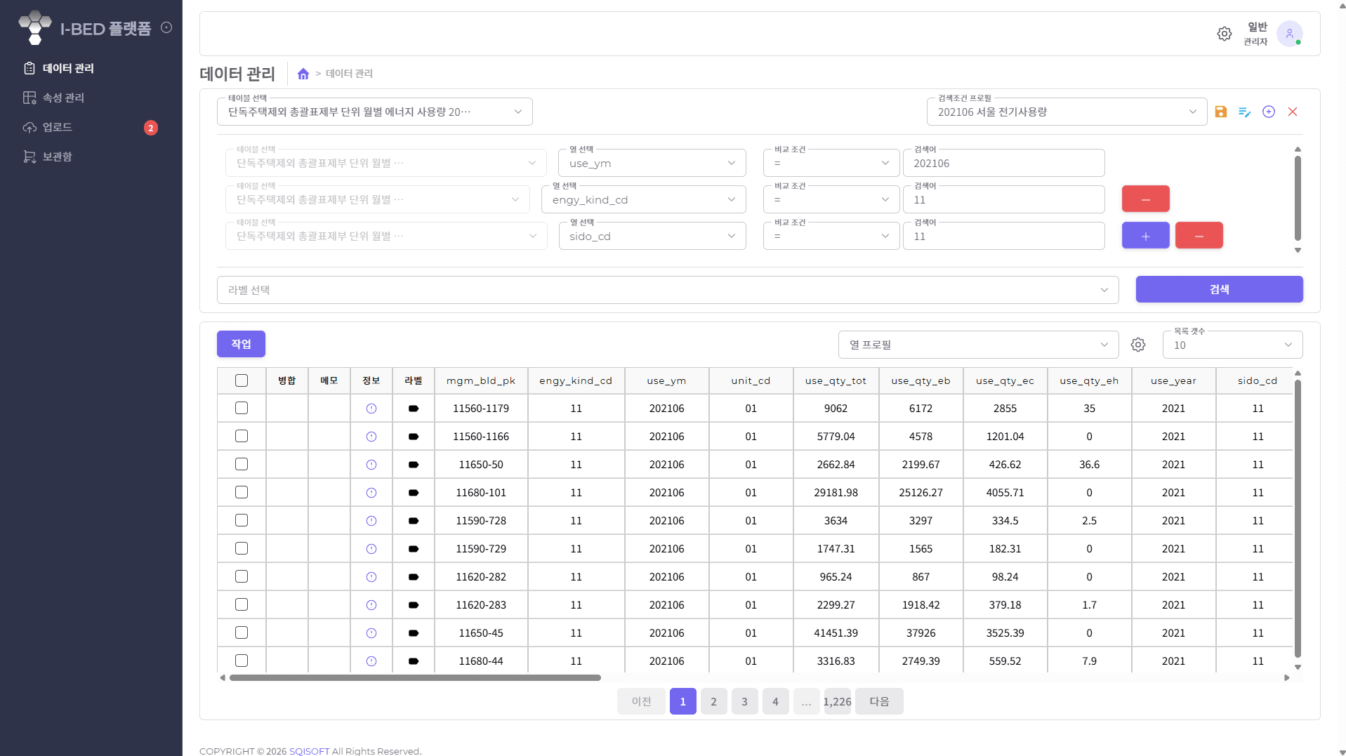
Task: Open the settings gear in top header
Action: tap(1224, 34)
